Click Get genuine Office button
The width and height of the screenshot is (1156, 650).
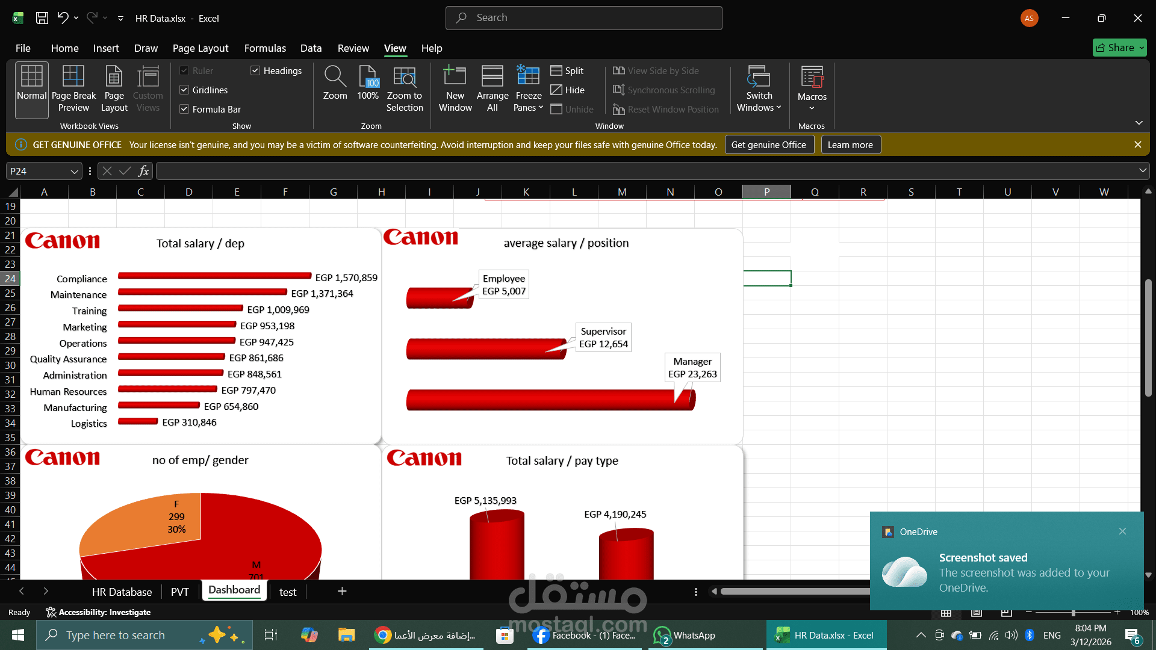pos(769,145)
